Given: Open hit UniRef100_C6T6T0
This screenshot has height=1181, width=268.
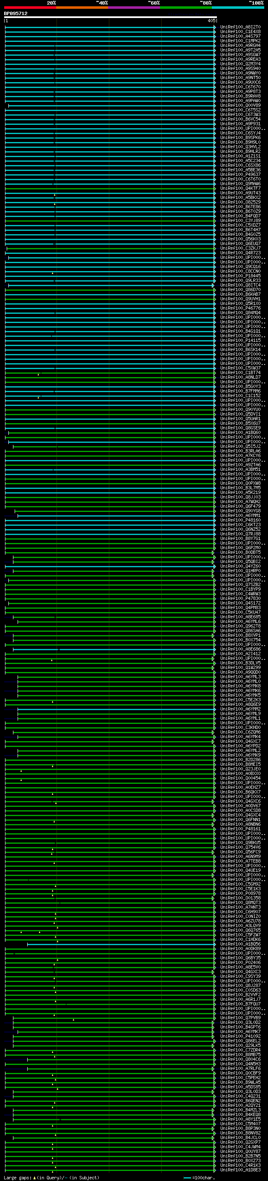Looking at the screenshot, I should click(240, 179).
